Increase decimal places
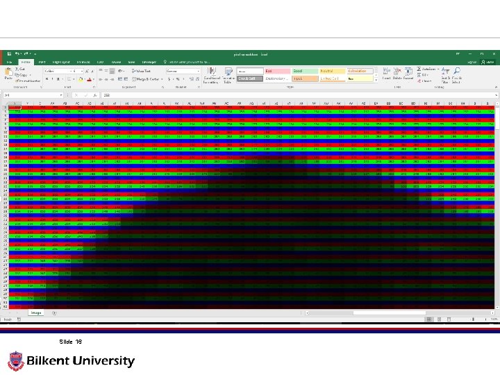The height and width of the screenshot is (375, 500). 192,79
